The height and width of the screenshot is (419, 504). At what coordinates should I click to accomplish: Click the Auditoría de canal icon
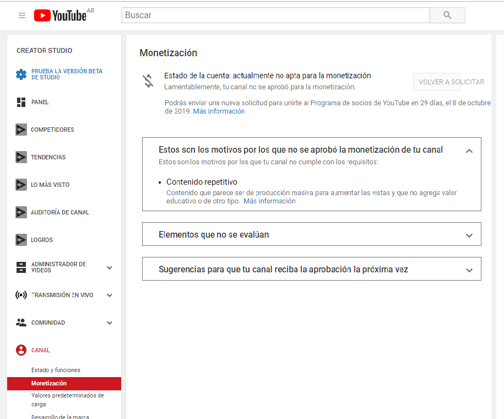[x=21, y=212]
